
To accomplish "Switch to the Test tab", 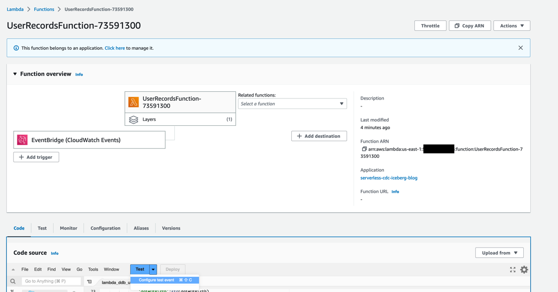I will pos(42,228).
